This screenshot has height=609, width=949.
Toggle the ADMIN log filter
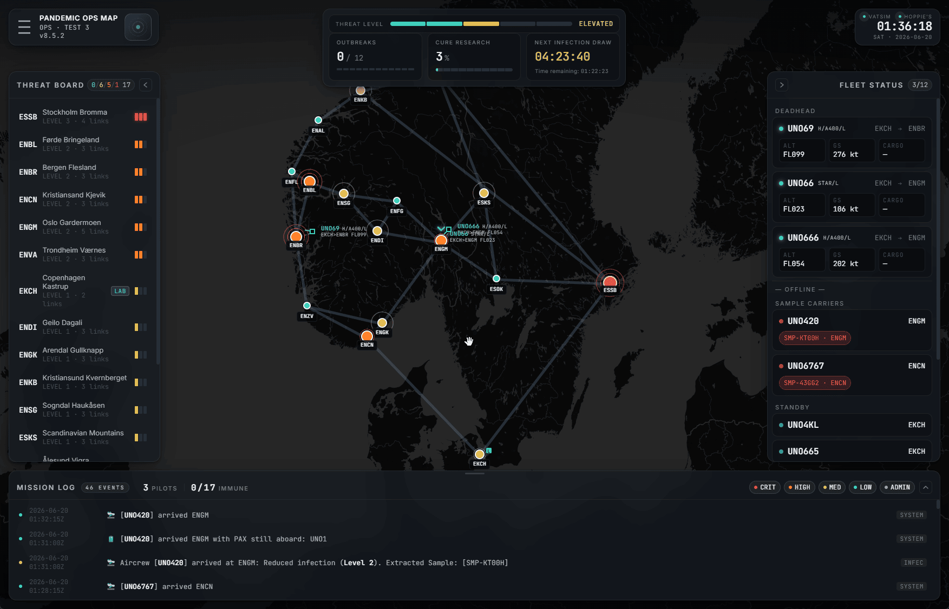click(x=897, y=487)
